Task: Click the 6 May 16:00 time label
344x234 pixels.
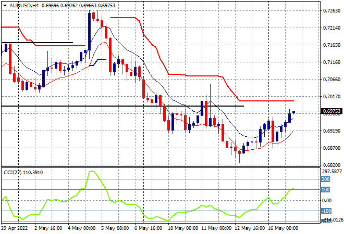Action: [x=149, y=228]
